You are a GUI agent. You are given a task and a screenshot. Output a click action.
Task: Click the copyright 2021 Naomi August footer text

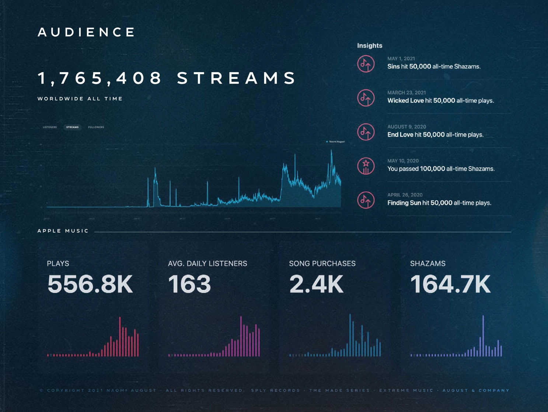pos(98,390)
